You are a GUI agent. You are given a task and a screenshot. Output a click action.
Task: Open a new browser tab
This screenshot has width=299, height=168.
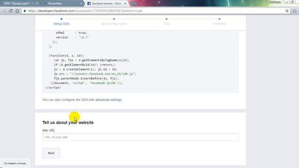click(x=134, y=3)
